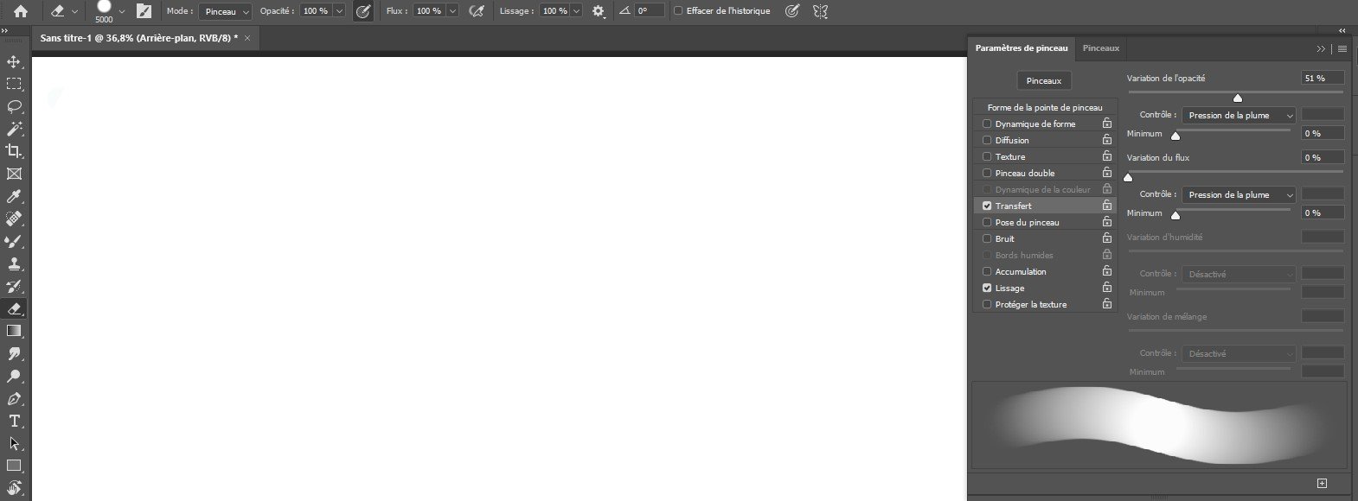
Task: Select the Move tool
Action: coord(14,62)
